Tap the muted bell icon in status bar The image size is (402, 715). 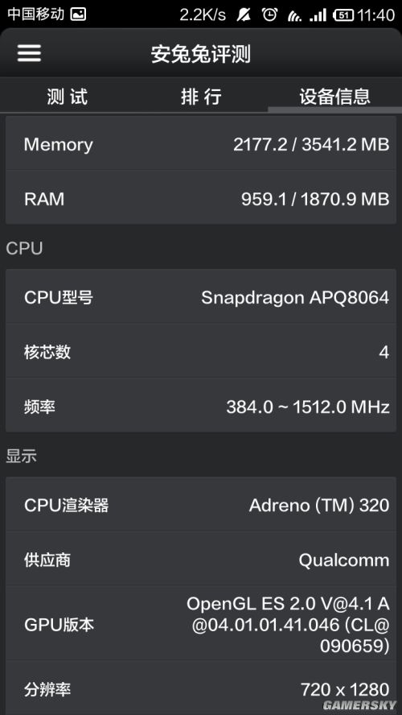[x=244, y=14]
